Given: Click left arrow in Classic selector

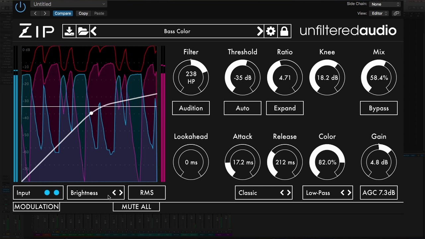Looking at the screenshot, I should click(282, 193).
